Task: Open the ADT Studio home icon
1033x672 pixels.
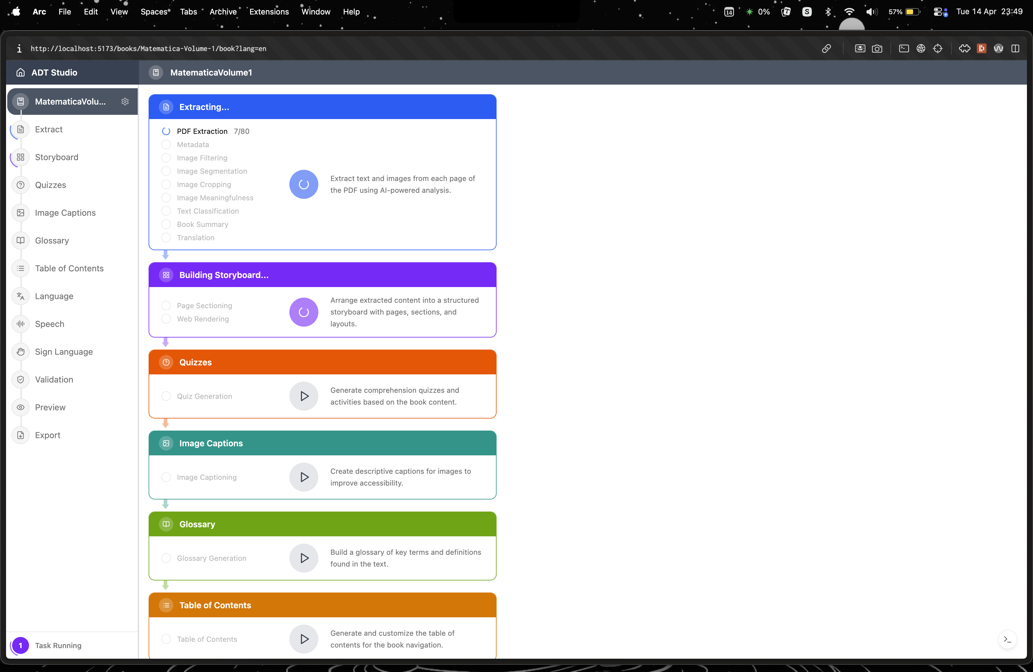Action: [21, 73]
